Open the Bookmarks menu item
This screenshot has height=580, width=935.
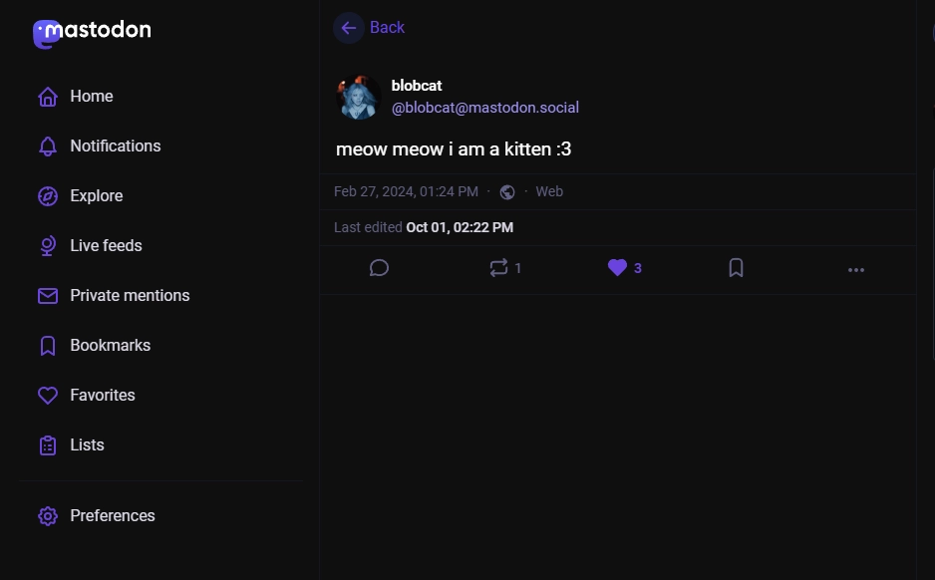[110, 346]
